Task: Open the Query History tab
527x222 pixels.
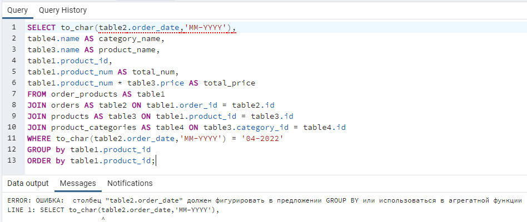Action: pyautogui.click(x=62, y=11)
